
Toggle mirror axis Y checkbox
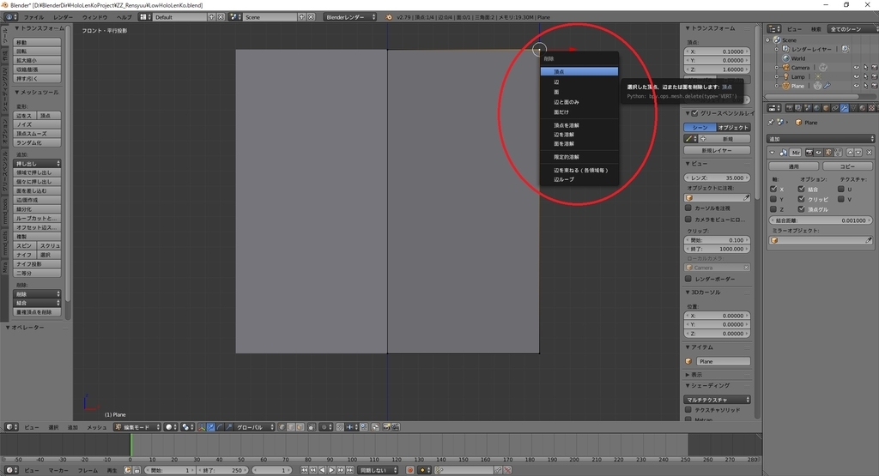point(773,199)
